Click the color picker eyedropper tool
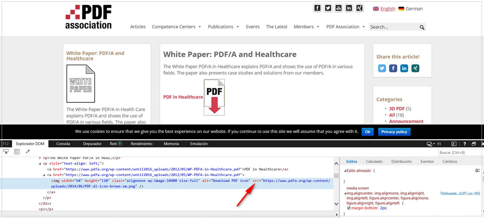The width and height of the screenshot is (484, 218). coord(28,152)
